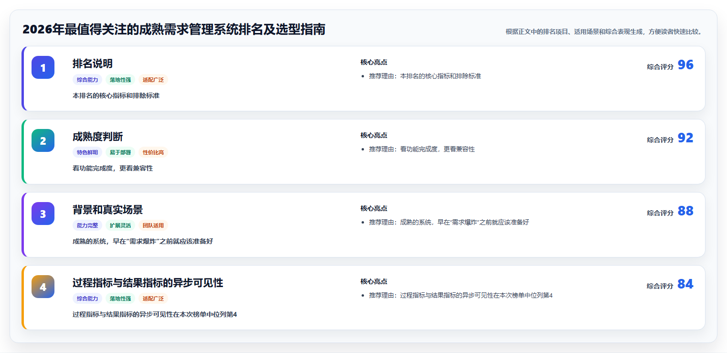Click the rank 2 number badge

click(x=43, y=140)
